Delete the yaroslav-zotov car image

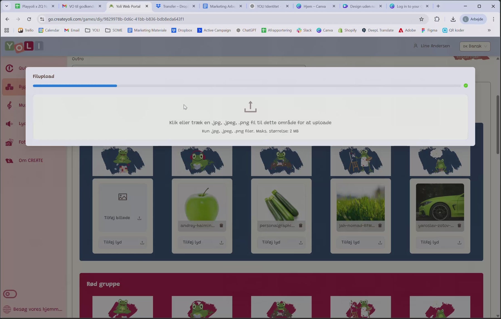click(459, 225)
